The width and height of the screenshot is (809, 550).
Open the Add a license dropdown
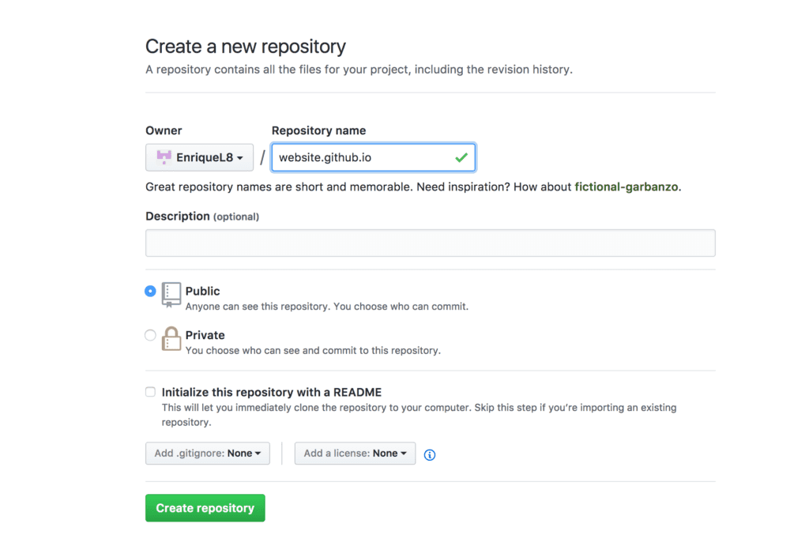pyautogui.click(x=355, y=454)
